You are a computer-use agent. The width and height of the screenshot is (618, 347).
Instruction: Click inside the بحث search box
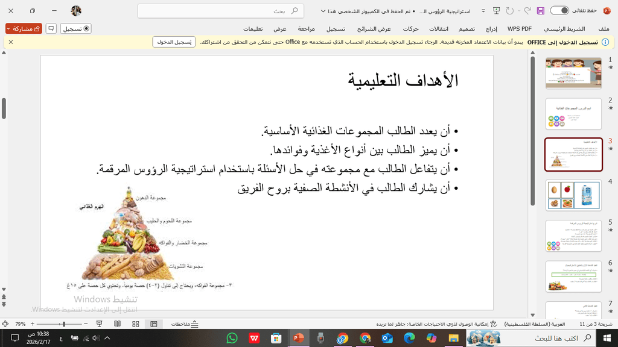click(221, 11)
